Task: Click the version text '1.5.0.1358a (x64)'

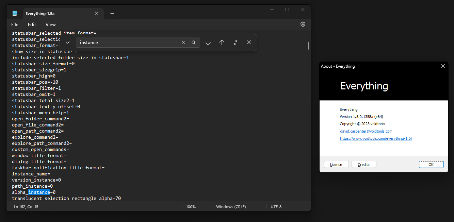Action: (x=368, y=117)
